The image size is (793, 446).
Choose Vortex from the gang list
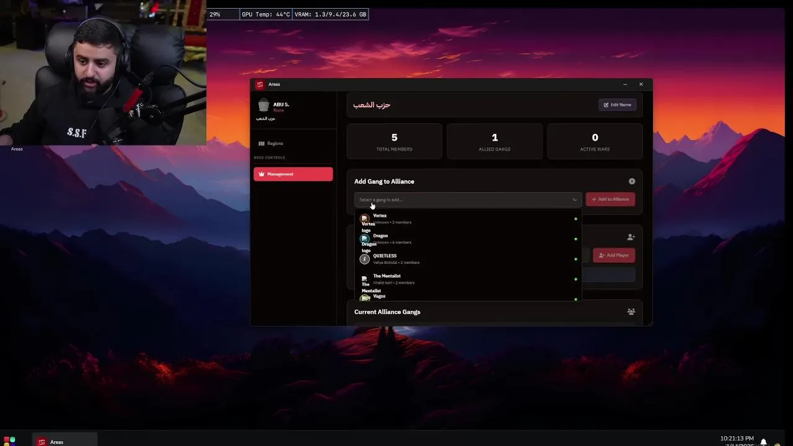click(468, 219)
